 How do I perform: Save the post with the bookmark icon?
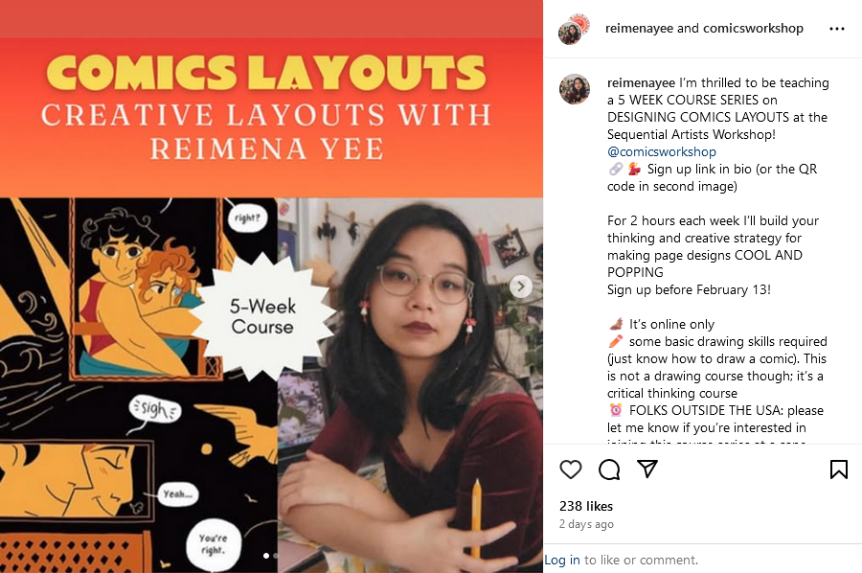[x=838, y=470]
